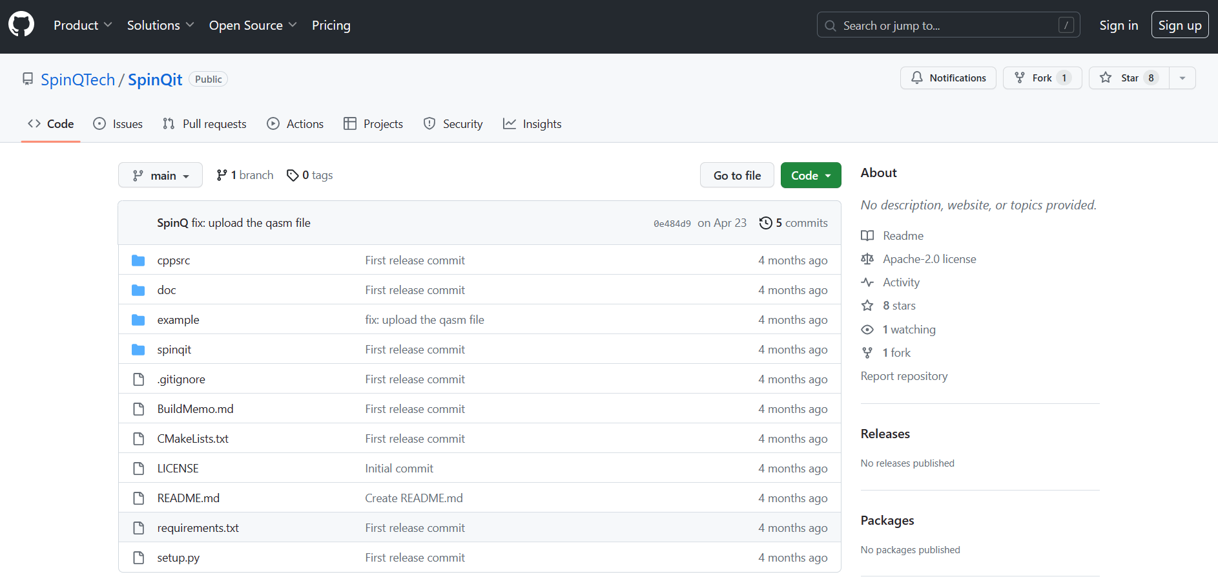The height and width of the screenshot is (581, 1218).
Task: Expand the main branch selector
Action: (x=160, y=175)
